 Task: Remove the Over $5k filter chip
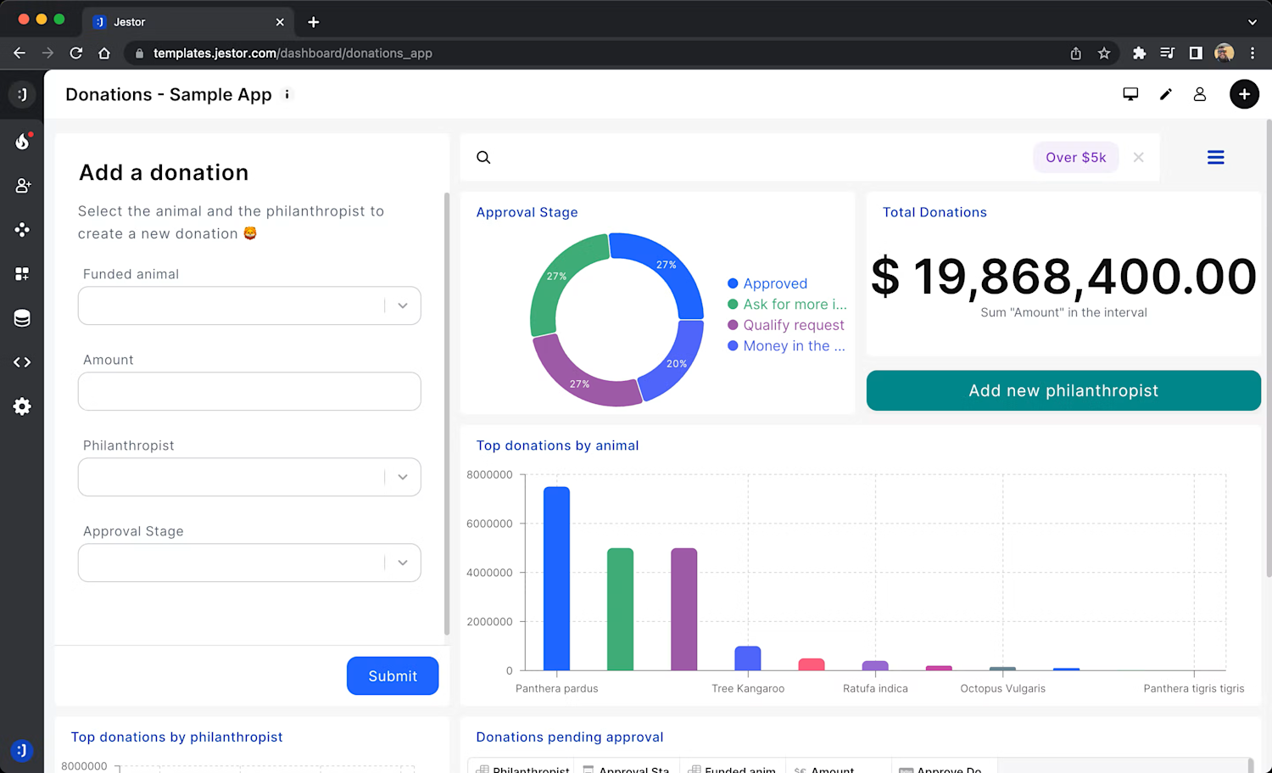pyautogui.click(x=1138, y=157)
